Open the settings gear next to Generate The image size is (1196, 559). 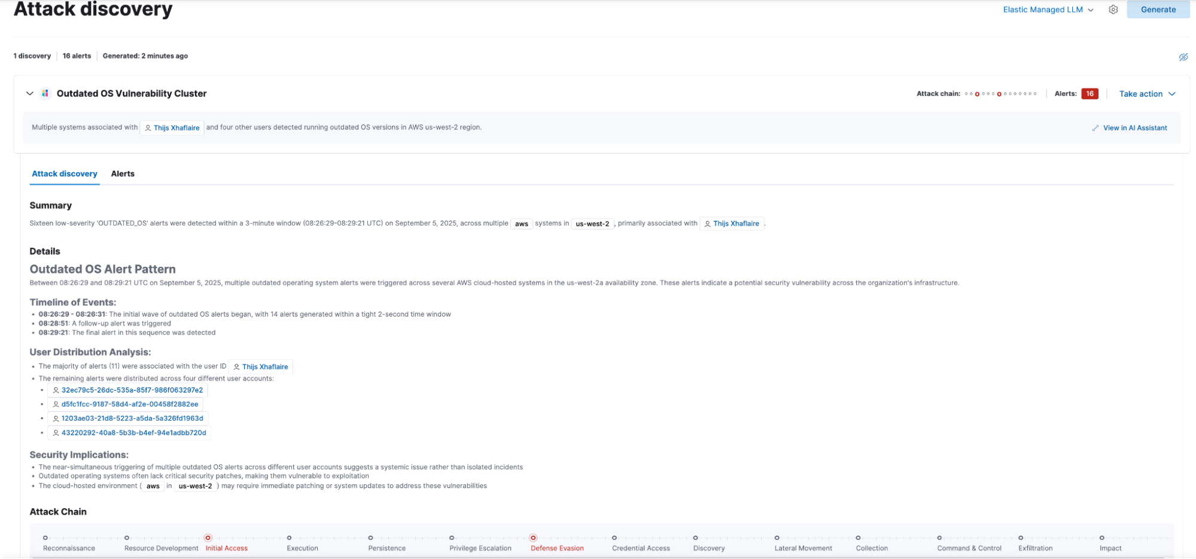[x=1113, y=10]
